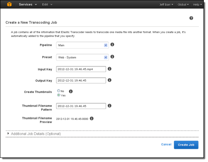Click the orange AWS cube logo
208x162 pixels.
[9, 4]
